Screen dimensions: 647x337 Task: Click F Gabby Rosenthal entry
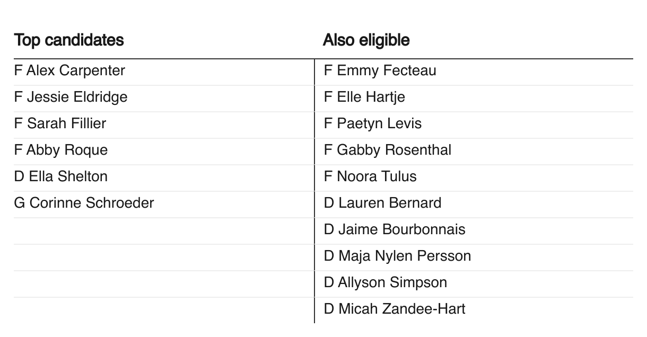tap(387, 150)
